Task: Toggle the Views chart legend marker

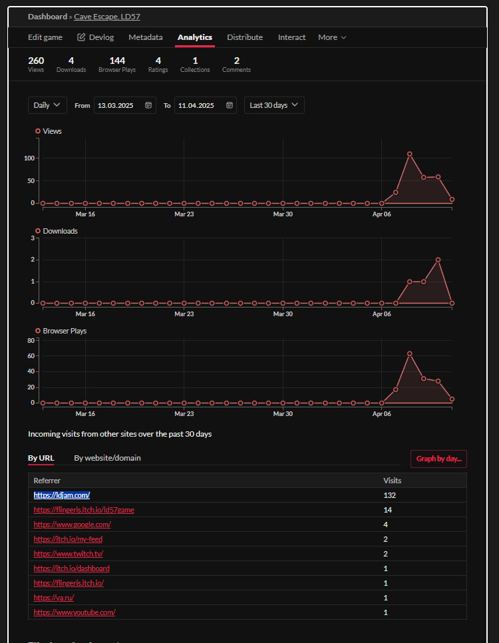Action: pos(38,131)
